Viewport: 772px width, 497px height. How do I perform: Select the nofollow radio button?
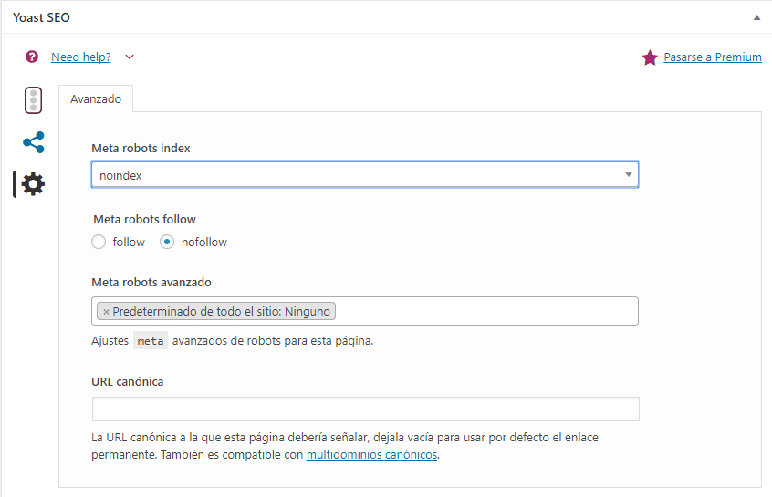[167, 242]
